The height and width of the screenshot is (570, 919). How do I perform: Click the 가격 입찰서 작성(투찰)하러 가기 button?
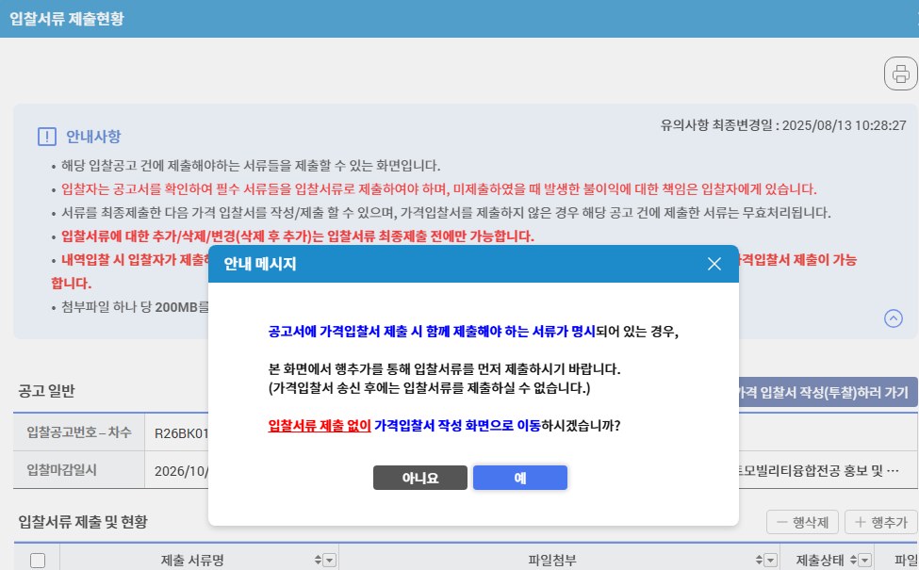click(828, 392)
